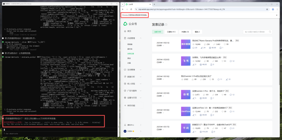Viewport: 282px width, 140px height.
Task: Click view count 16,846 eye icon
Action: tap(194, 44)
